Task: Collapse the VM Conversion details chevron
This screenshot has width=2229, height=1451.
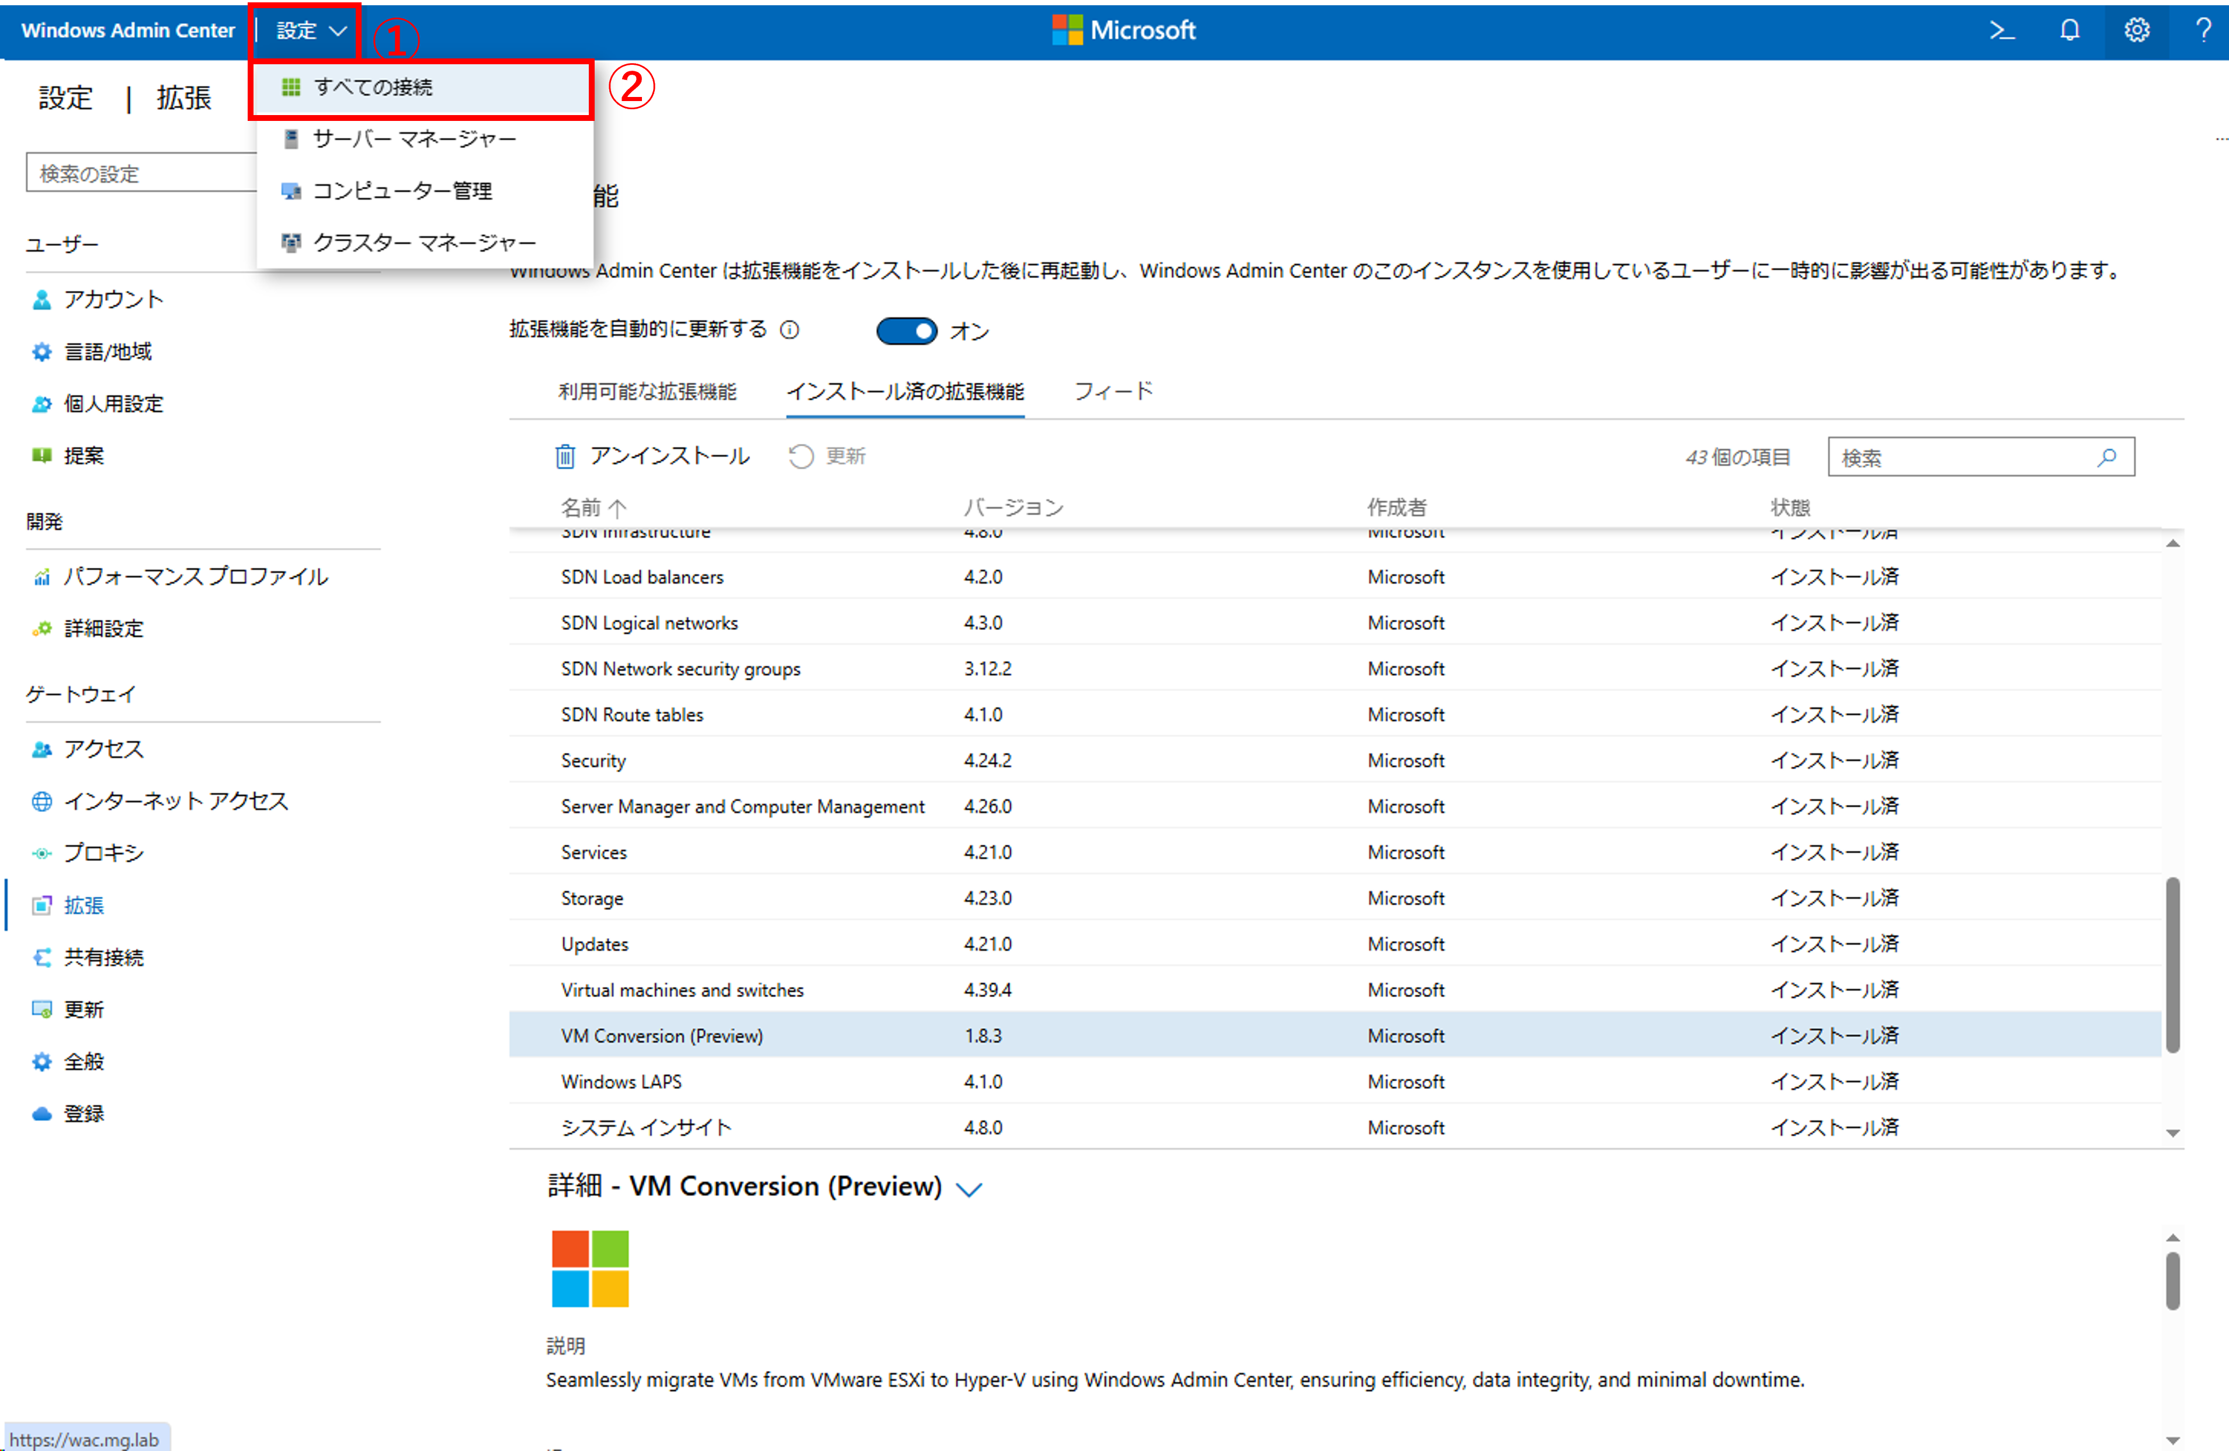Action: tap(968, 1189)
